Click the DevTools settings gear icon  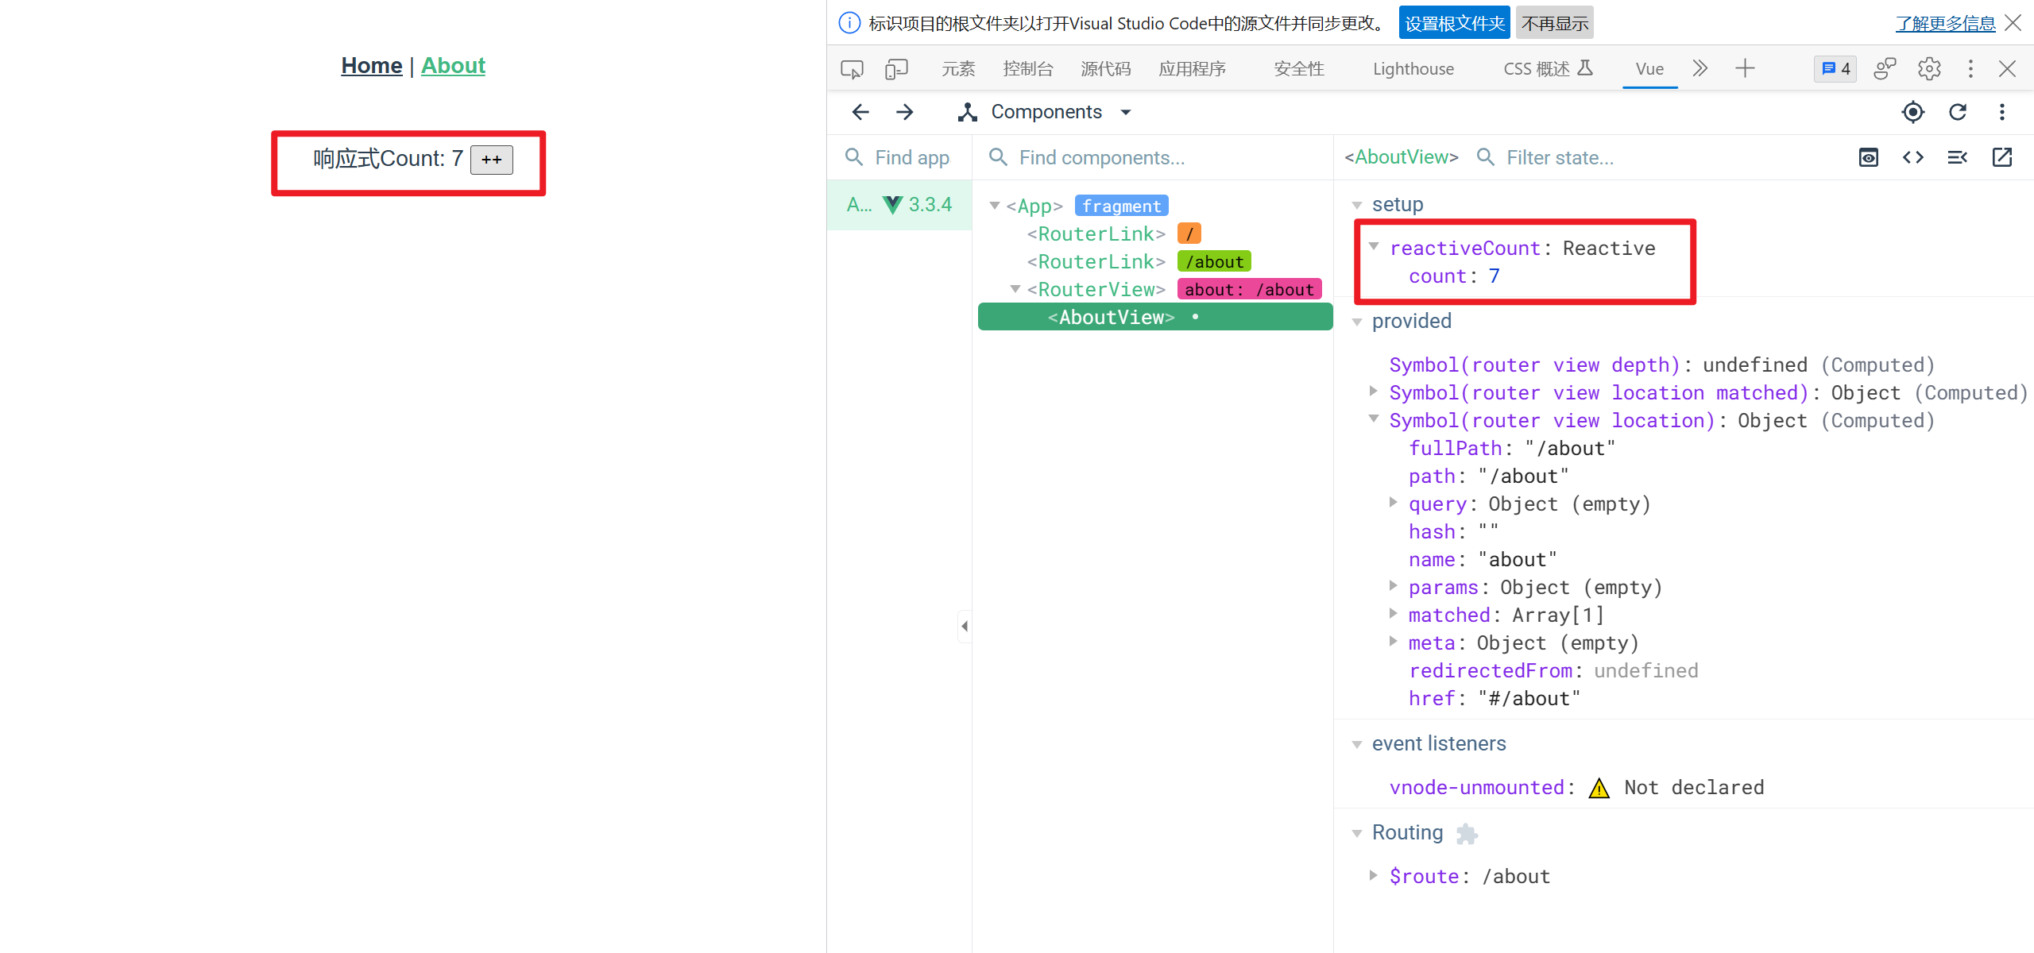coord(1929,69)
